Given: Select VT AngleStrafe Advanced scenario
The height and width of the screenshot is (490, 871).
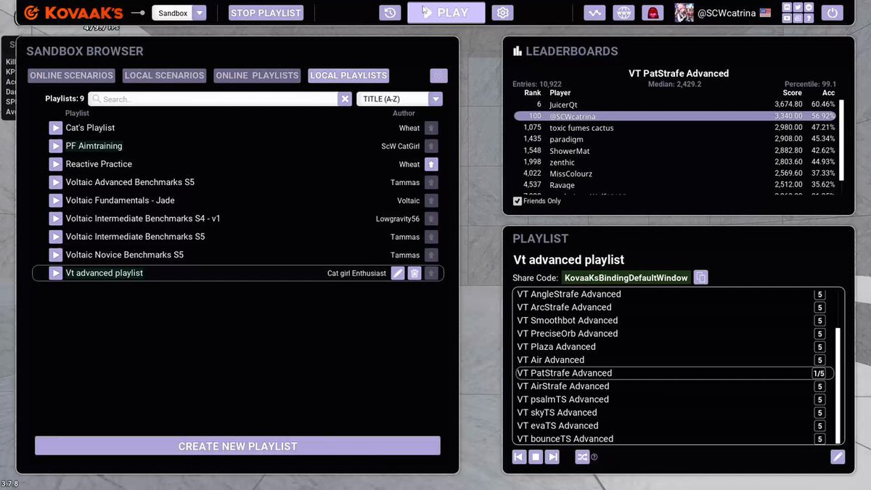Looking at the screenshot, I should 569,294.
